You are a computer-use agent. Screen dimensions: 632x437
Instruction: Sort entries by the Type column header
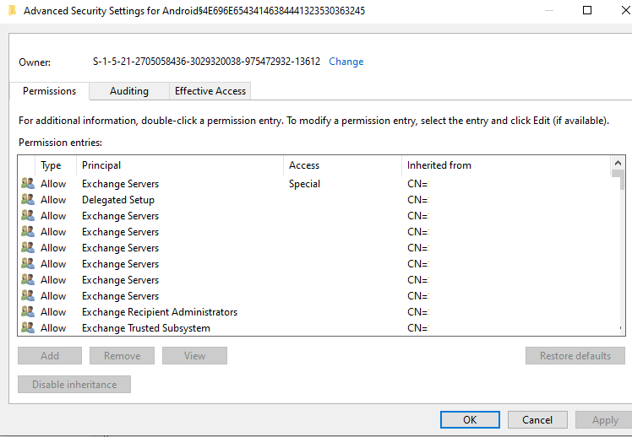coord(56,165)
